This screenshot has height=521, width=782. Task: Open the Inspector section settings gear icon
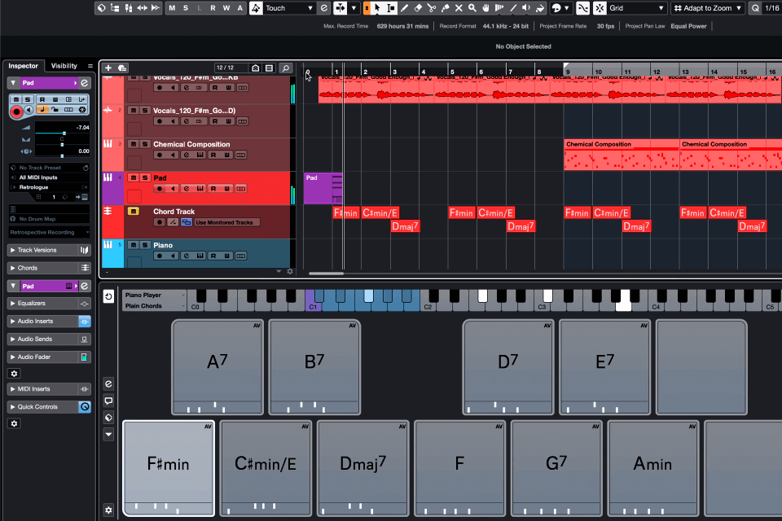coord(14,424)
